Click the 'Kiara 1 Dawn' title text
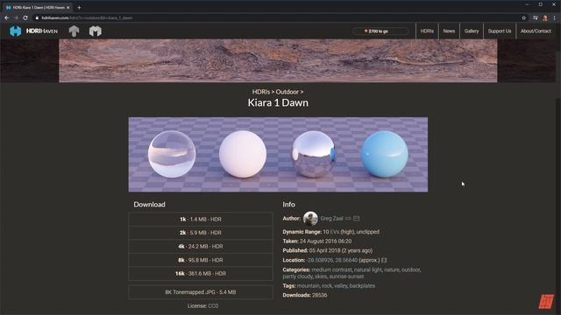The height and width of the screenshot is (315, 561). (278, 103)
